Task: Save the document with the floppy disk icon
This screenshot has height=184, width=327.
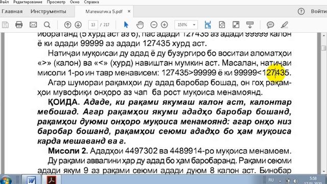Action: point(5,25)
